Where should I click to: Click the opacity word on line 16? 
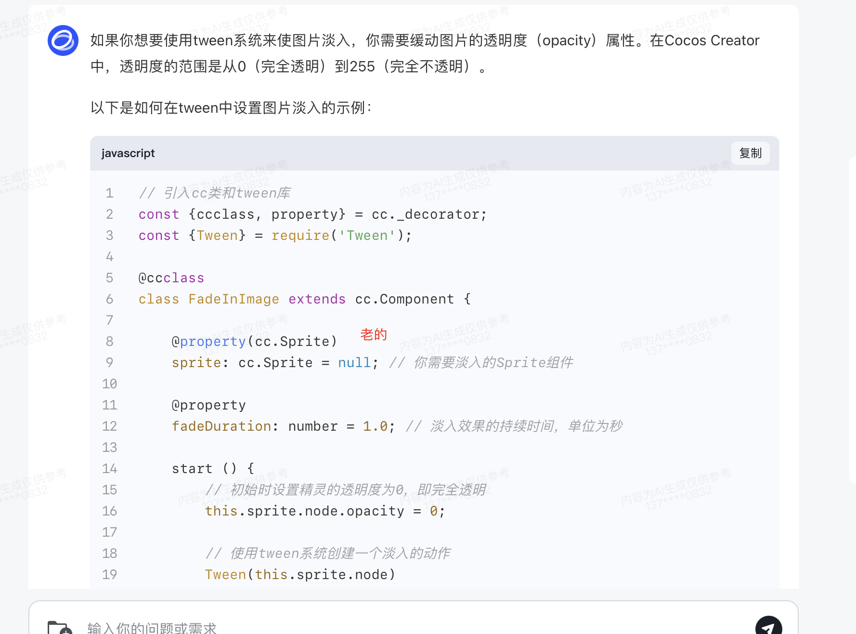coord(375,511)
